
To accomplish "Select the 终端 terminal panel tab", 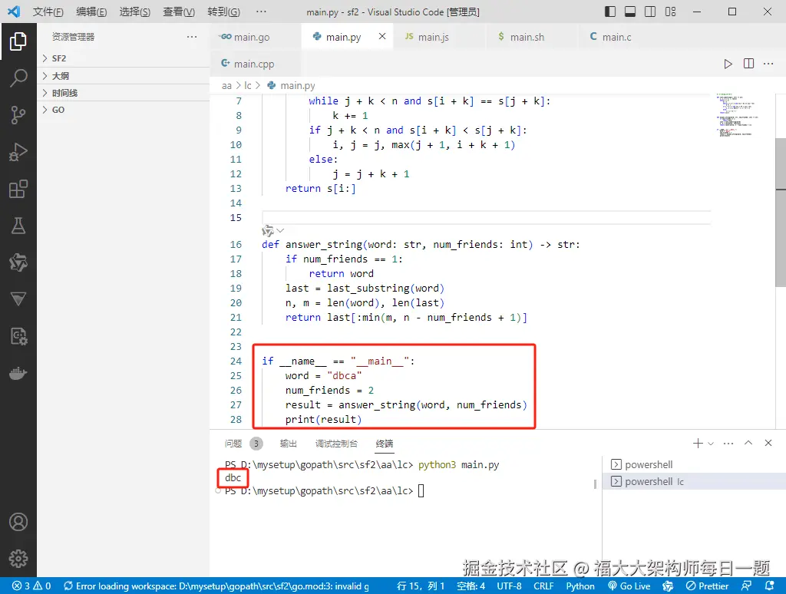I will click(385, 443).
